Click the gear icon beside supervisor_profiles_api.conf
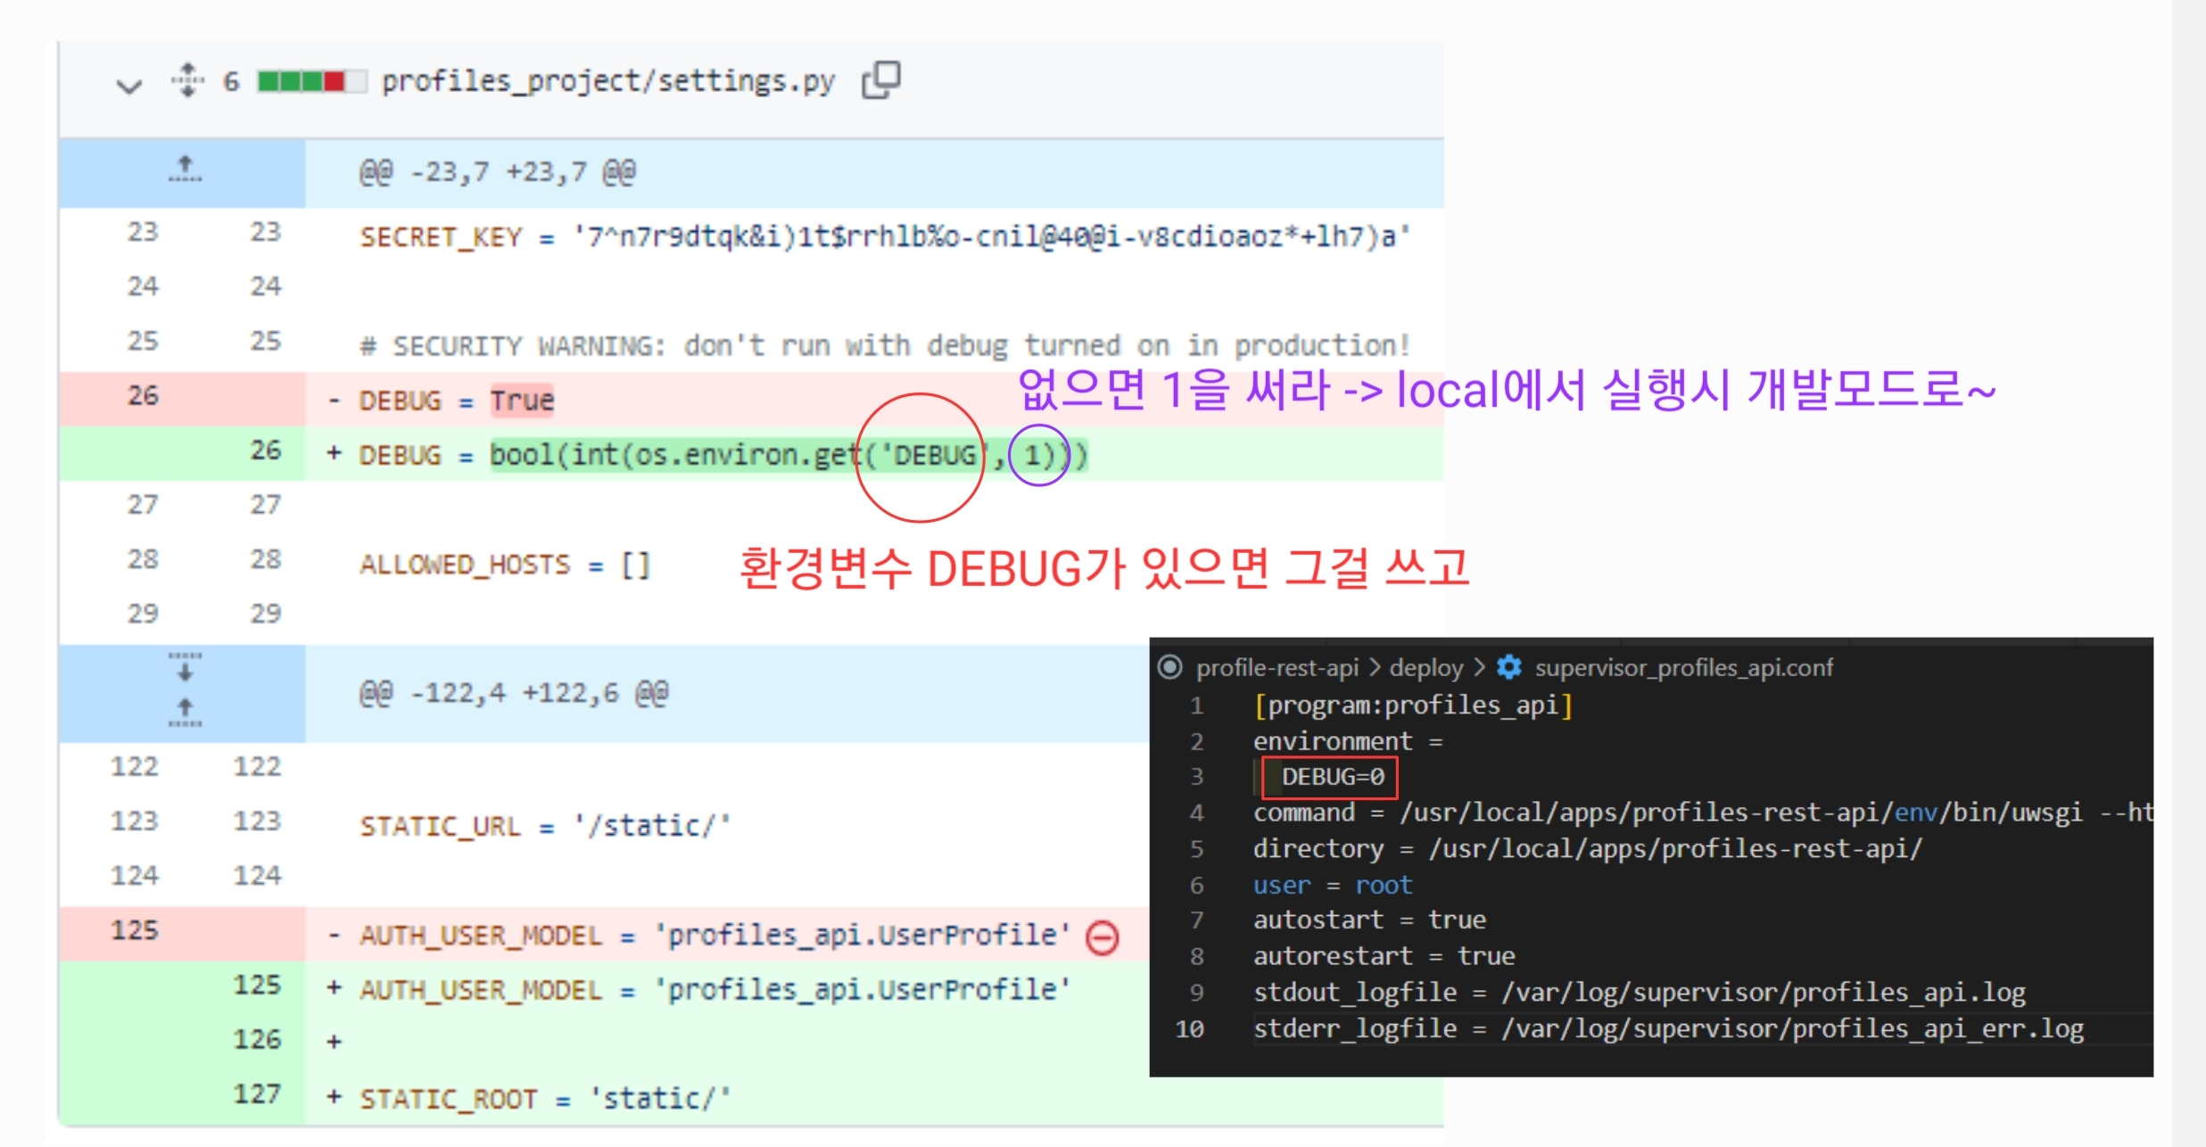 point(1508,667)
